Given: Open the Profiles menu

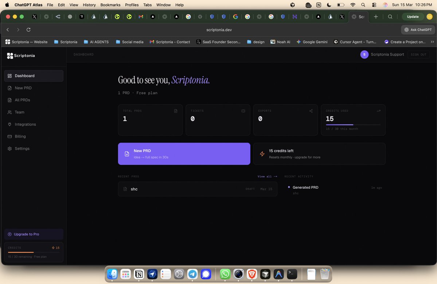Looking at the screenshot, I should coord(132,5).
